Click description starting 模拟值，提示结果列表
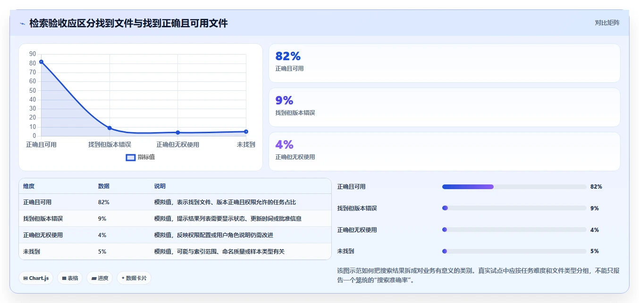This screenshot has height=303, width=639. [x=228, y=219]
